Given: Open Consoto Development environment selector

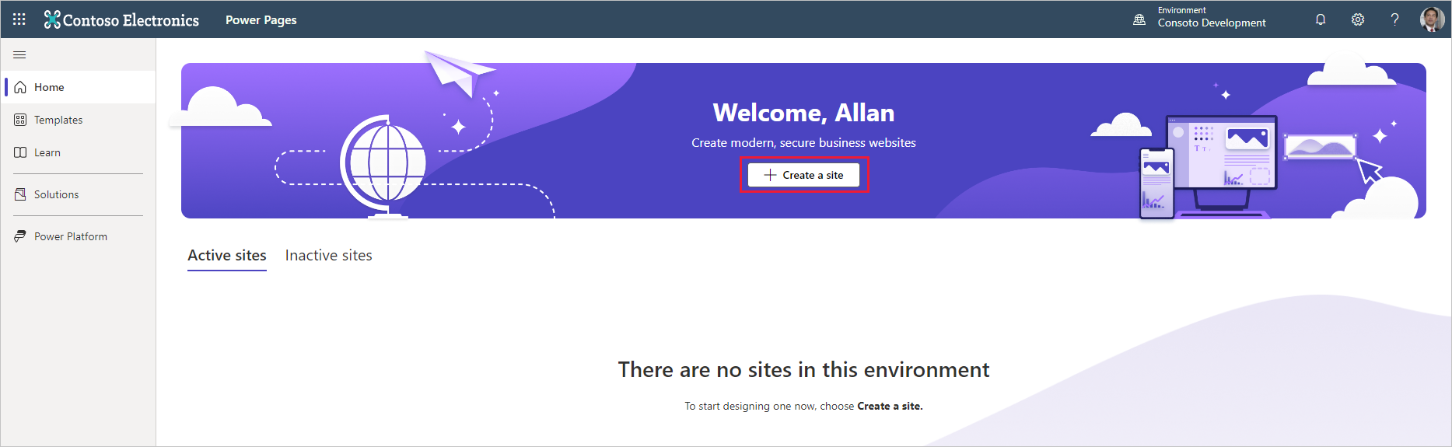Looking at the screenshot, I should (1212, 23).
